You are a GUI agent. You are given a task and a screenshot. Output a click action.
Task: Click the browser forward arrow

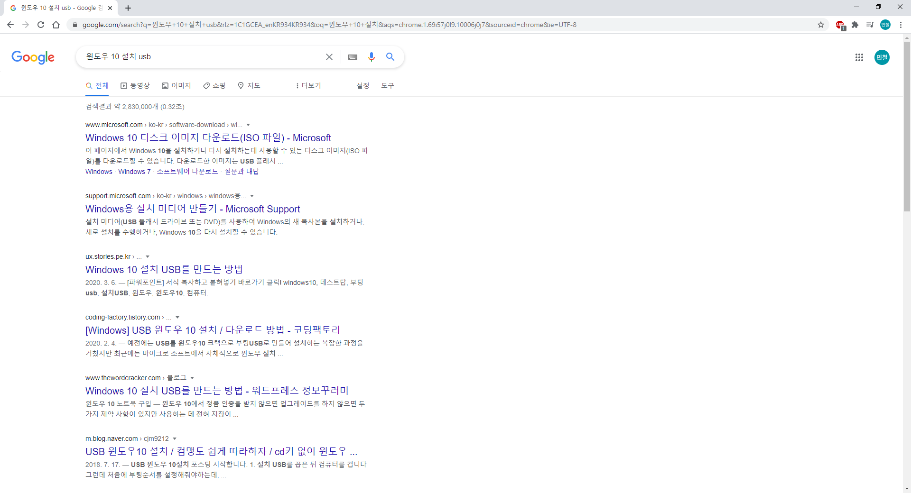[26, 25]
